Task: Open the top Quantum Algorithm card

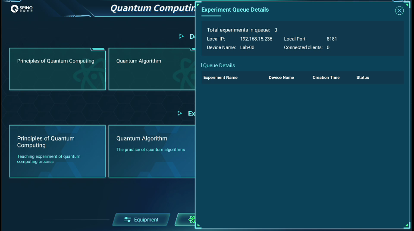Action: [151, 69]
